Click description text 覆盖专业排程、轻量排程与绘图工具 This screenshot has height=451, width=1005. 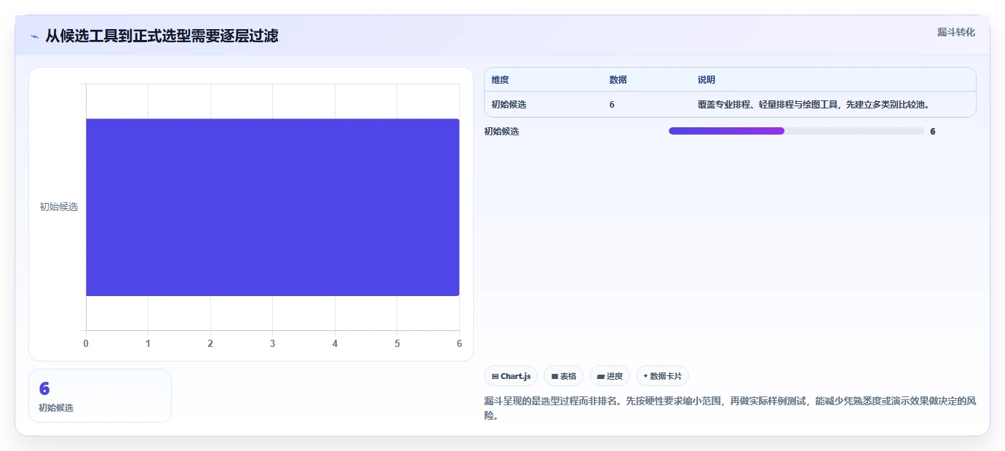pyautogui.click(x=768, y=105)
